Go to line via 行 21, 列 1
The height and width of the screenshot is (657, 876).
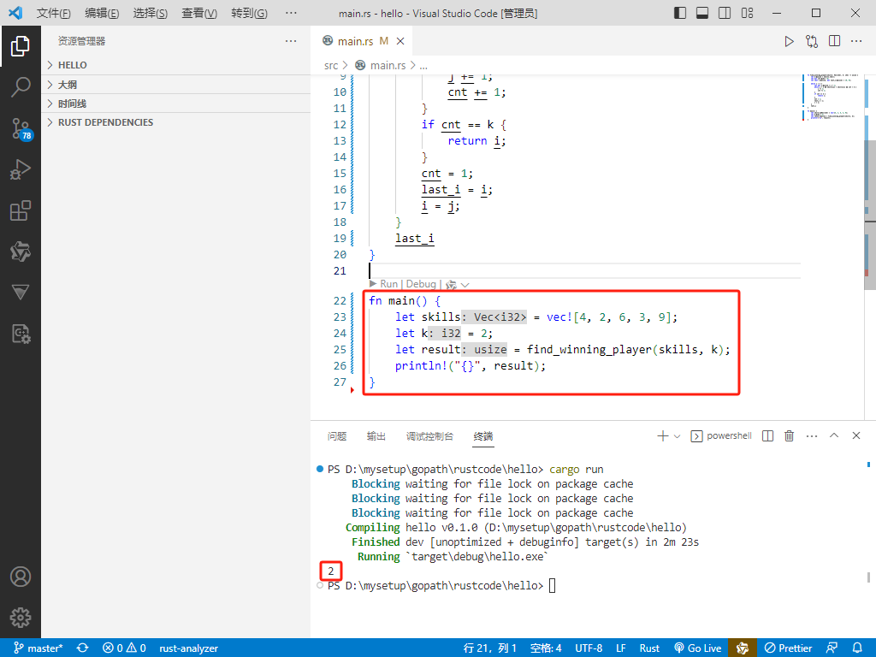(x=490, y=648)
